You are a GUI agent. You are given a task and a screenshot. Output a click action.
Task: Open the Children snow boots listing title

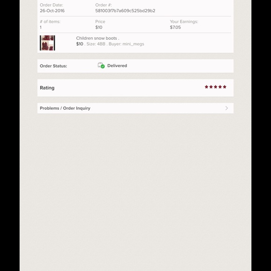98,38
